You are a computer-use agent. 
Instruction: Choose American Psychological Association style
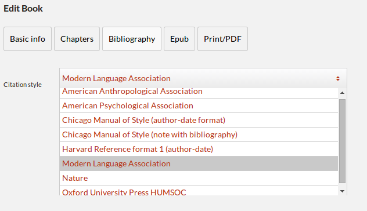click(x=199, y=106)
